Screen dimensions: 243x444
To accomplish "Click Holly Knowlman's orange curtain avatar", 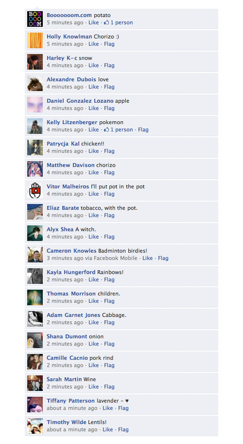I will tap(35, 40).
